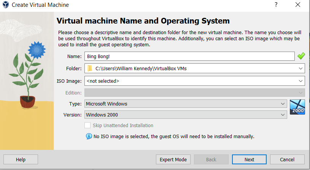Click the greyed-out Back button
This screenshot has height=170, width=310.
(x=211, y=160)
